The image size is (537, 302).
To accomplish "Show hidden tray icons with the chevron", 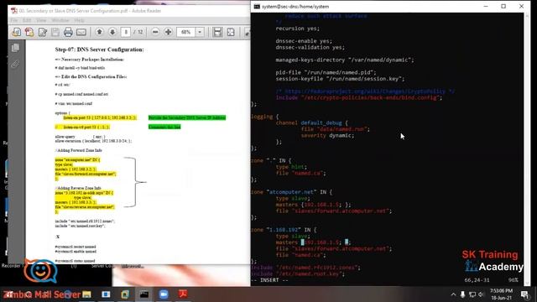I will coord(453,294).
